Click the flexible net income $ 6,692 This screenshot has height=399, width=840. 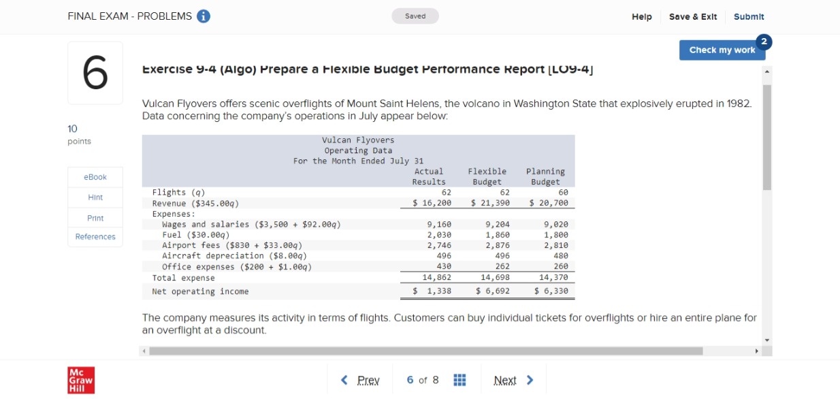pyautogui.click(x=493, y=291)
